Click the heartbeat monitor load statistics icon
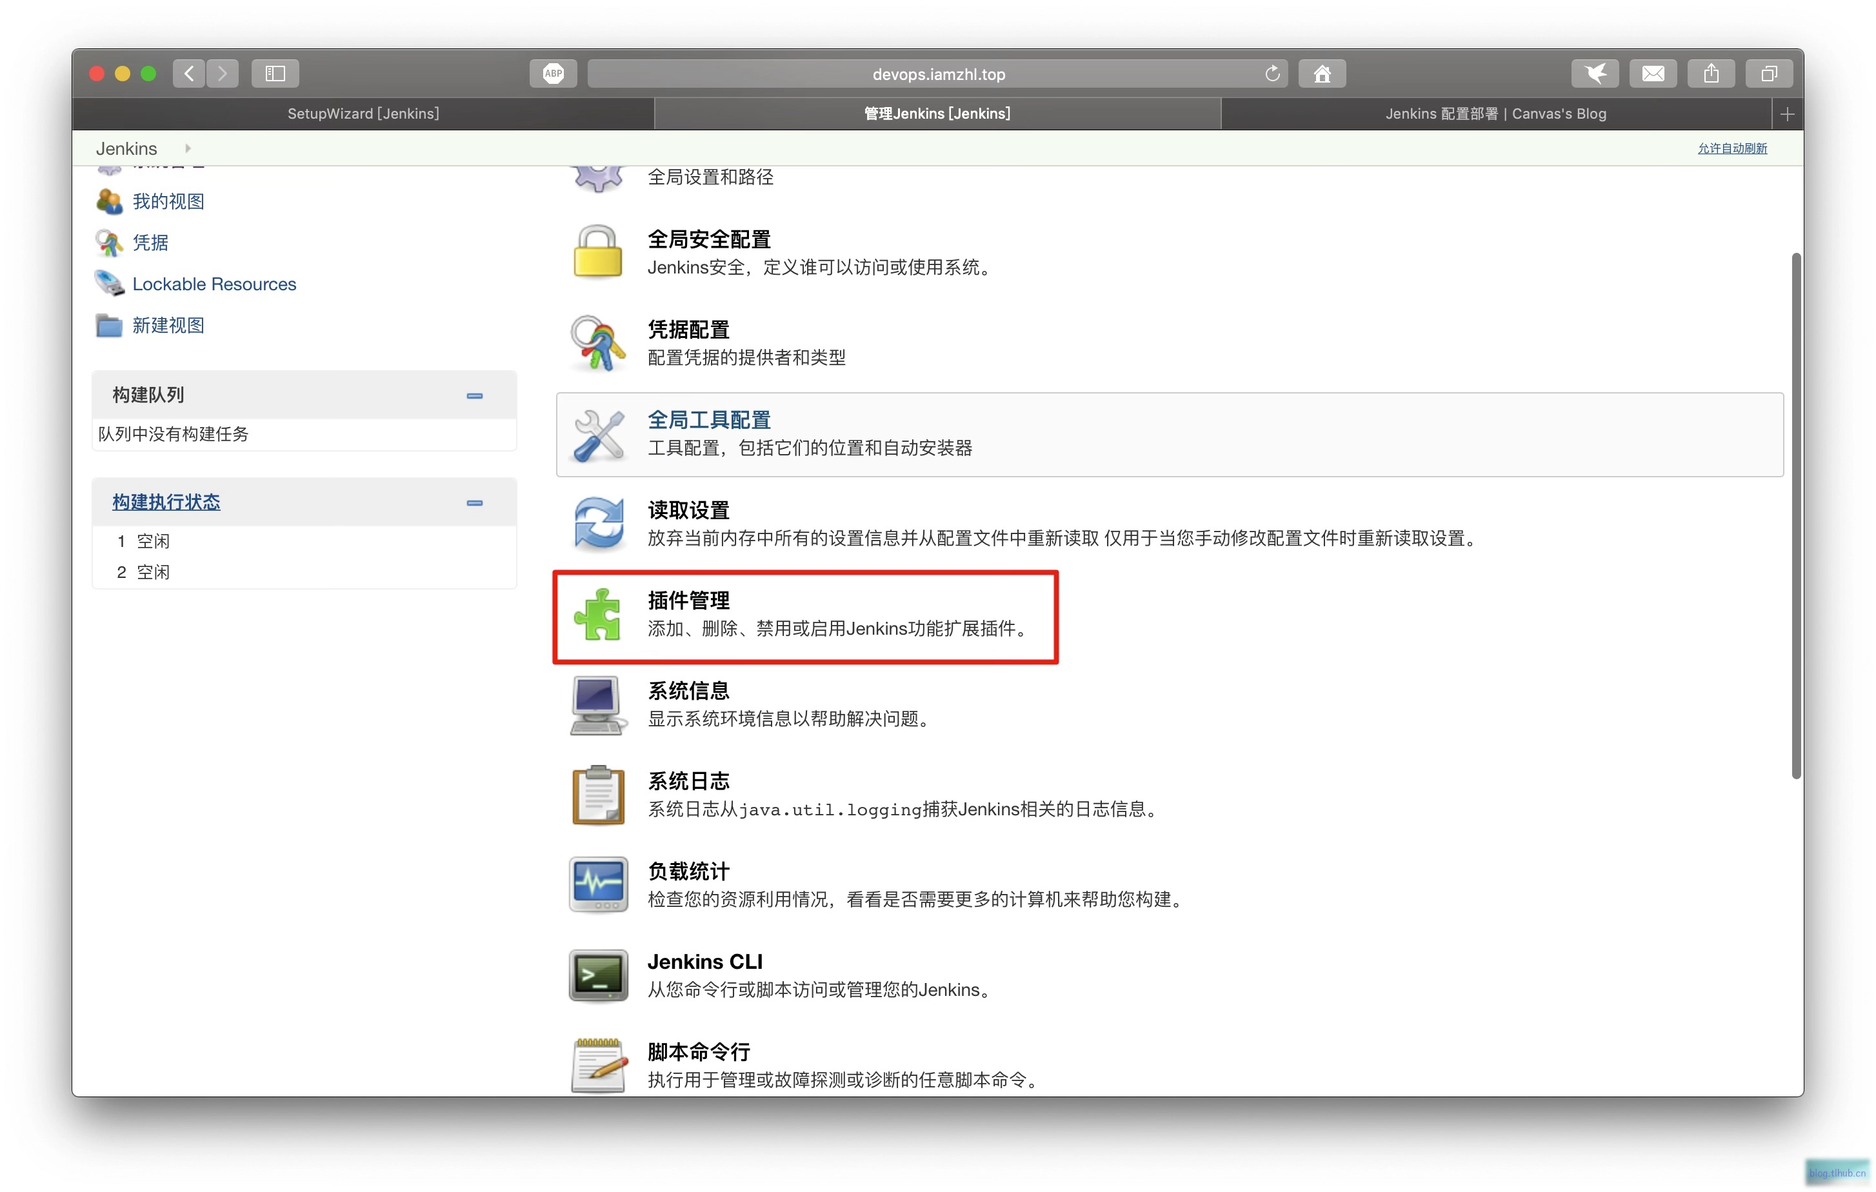 tap(597, 884)
